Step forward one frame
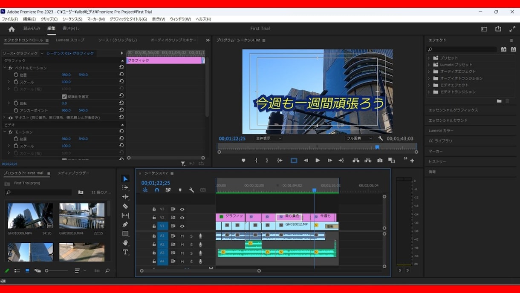The image size is (520, 293). [x=329, y=161]
